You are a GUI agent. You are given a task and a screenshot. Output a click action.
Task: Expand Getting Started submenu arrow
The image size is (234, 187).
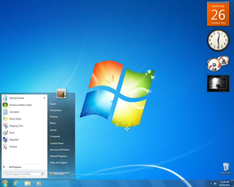coord(44,98)
